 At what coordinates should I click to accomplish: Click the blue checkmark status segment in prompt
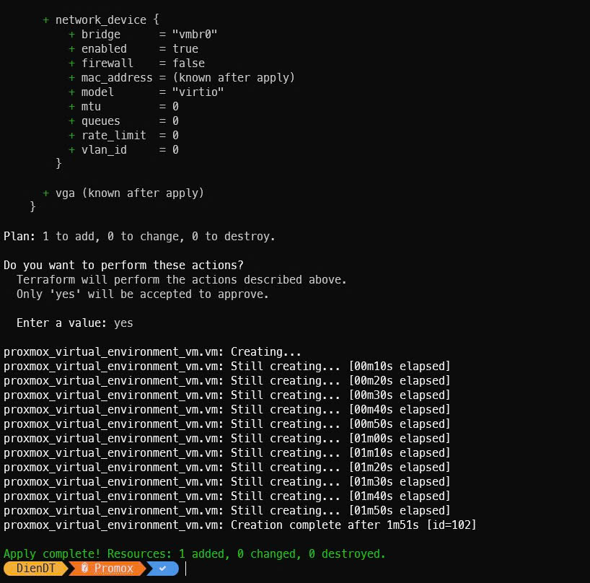click(x=163, y=569)
